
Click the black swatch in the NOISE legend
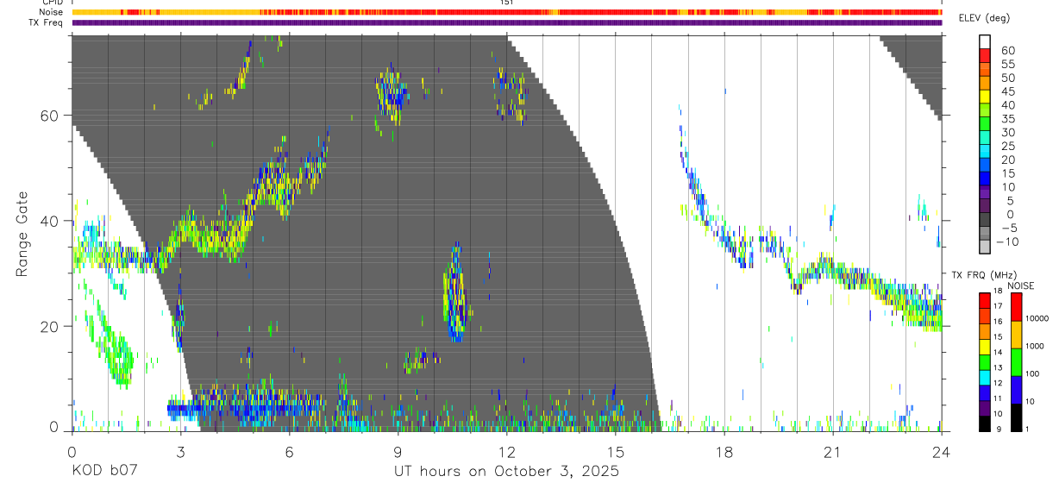pos(1016,417)
